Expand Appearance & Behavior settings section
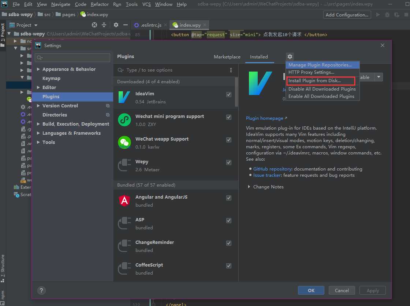410x306 pixels. [38, 69]
